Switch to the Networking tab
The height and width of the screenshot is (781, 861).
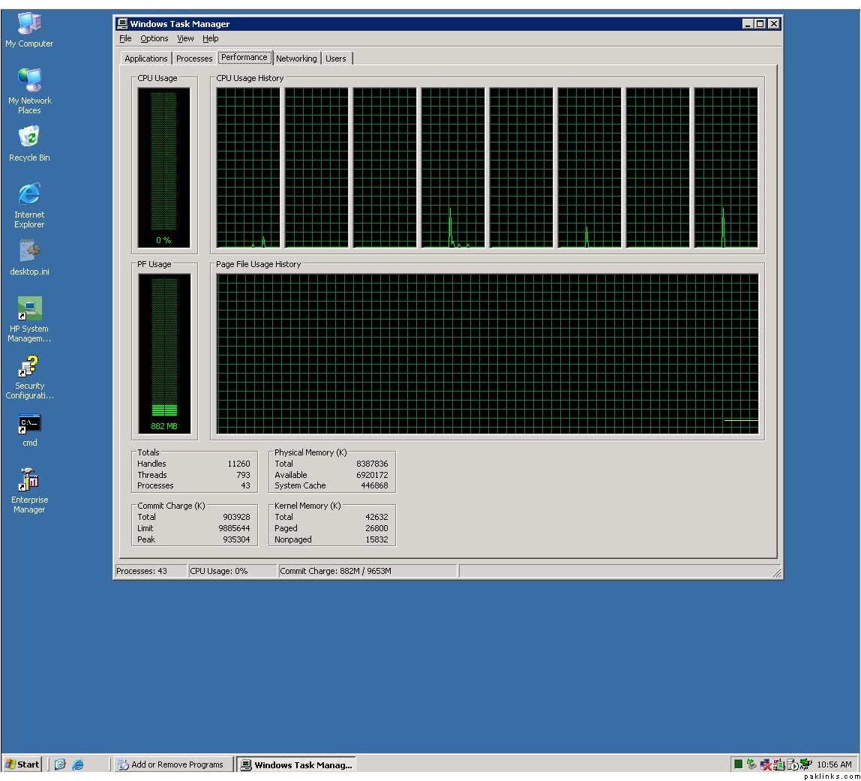point(296,59)
